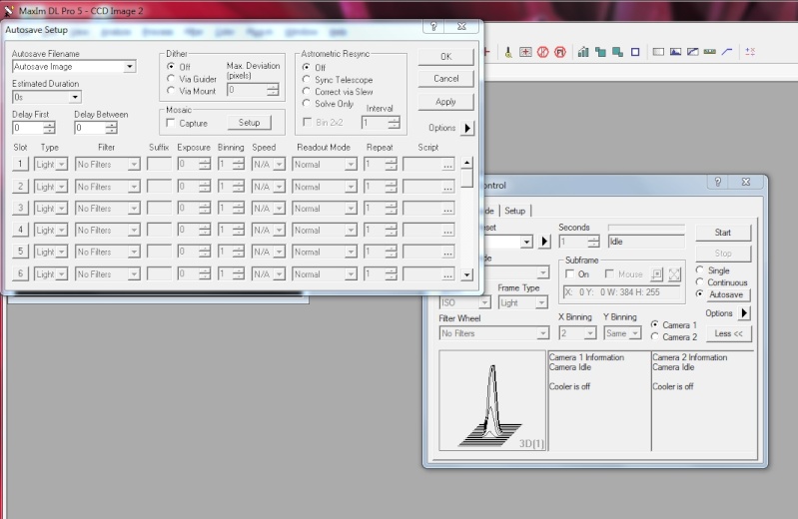
Task: Click the Start exposure button
Action: [x=723, y=233]
